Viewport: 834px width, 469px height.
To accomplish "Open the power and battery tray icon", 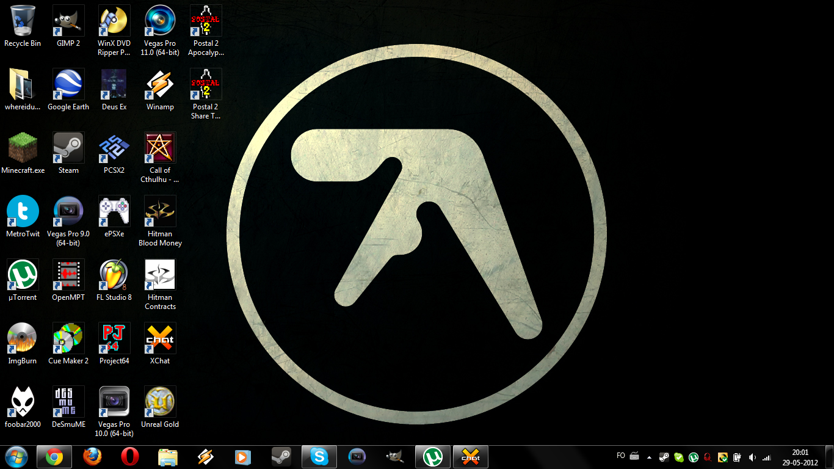I will point(738,457).
